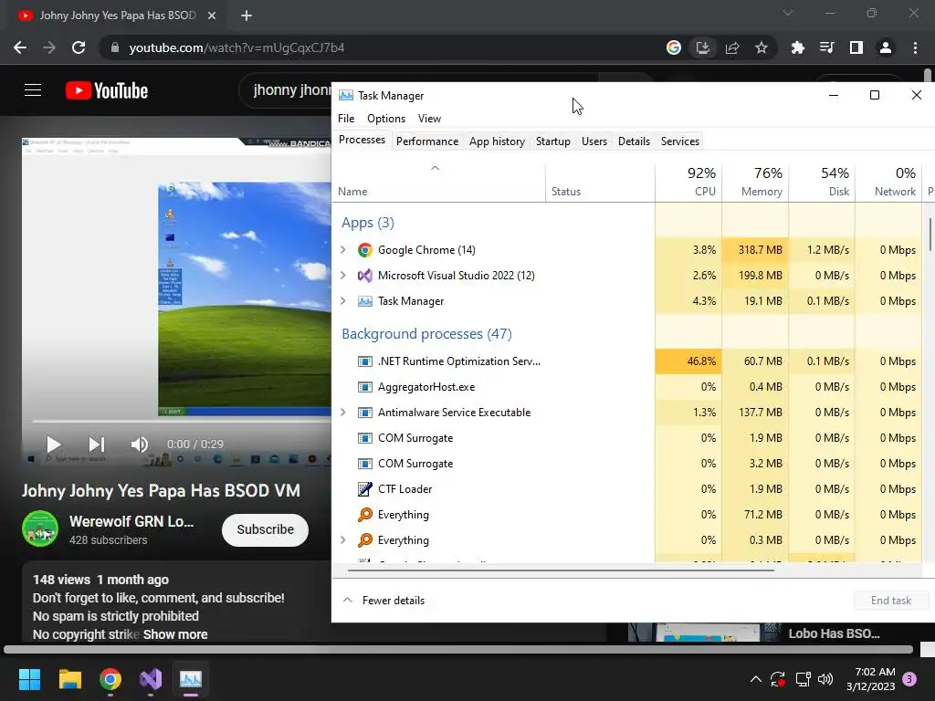
Task: Click the Microsoft Visual Studio 2022 process icon
Action: point(365,276)
